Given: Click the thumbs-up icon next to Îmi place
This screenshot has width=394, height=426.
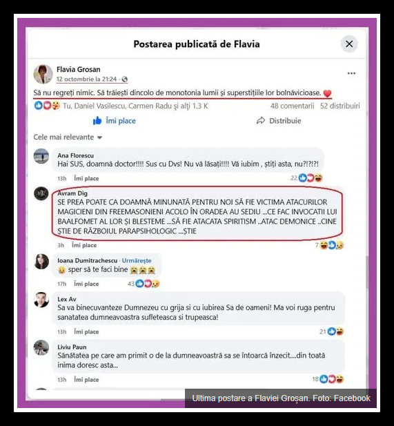Looking at the screenshot, I should (97, 121).
